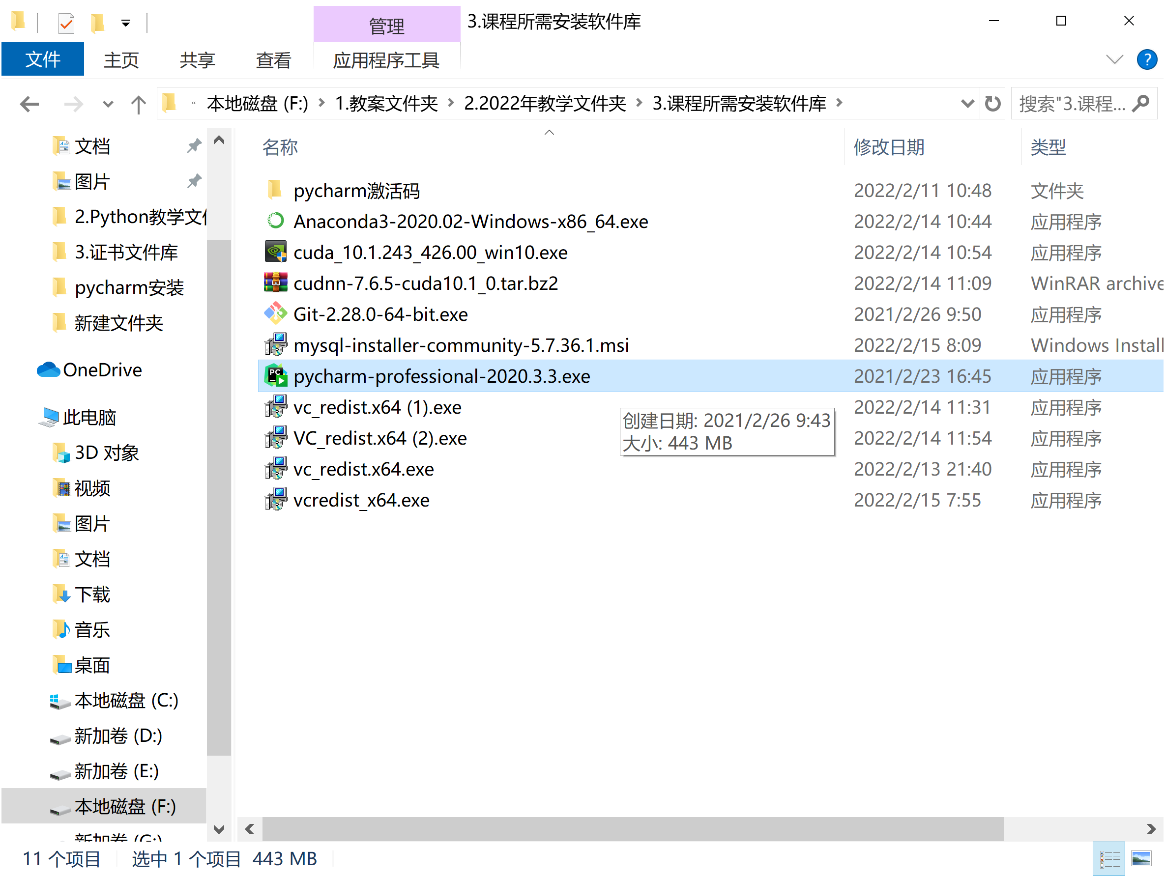Switch to large icons thumbnail view
The image size is (1165, 877).
(x=1141, y=859)
